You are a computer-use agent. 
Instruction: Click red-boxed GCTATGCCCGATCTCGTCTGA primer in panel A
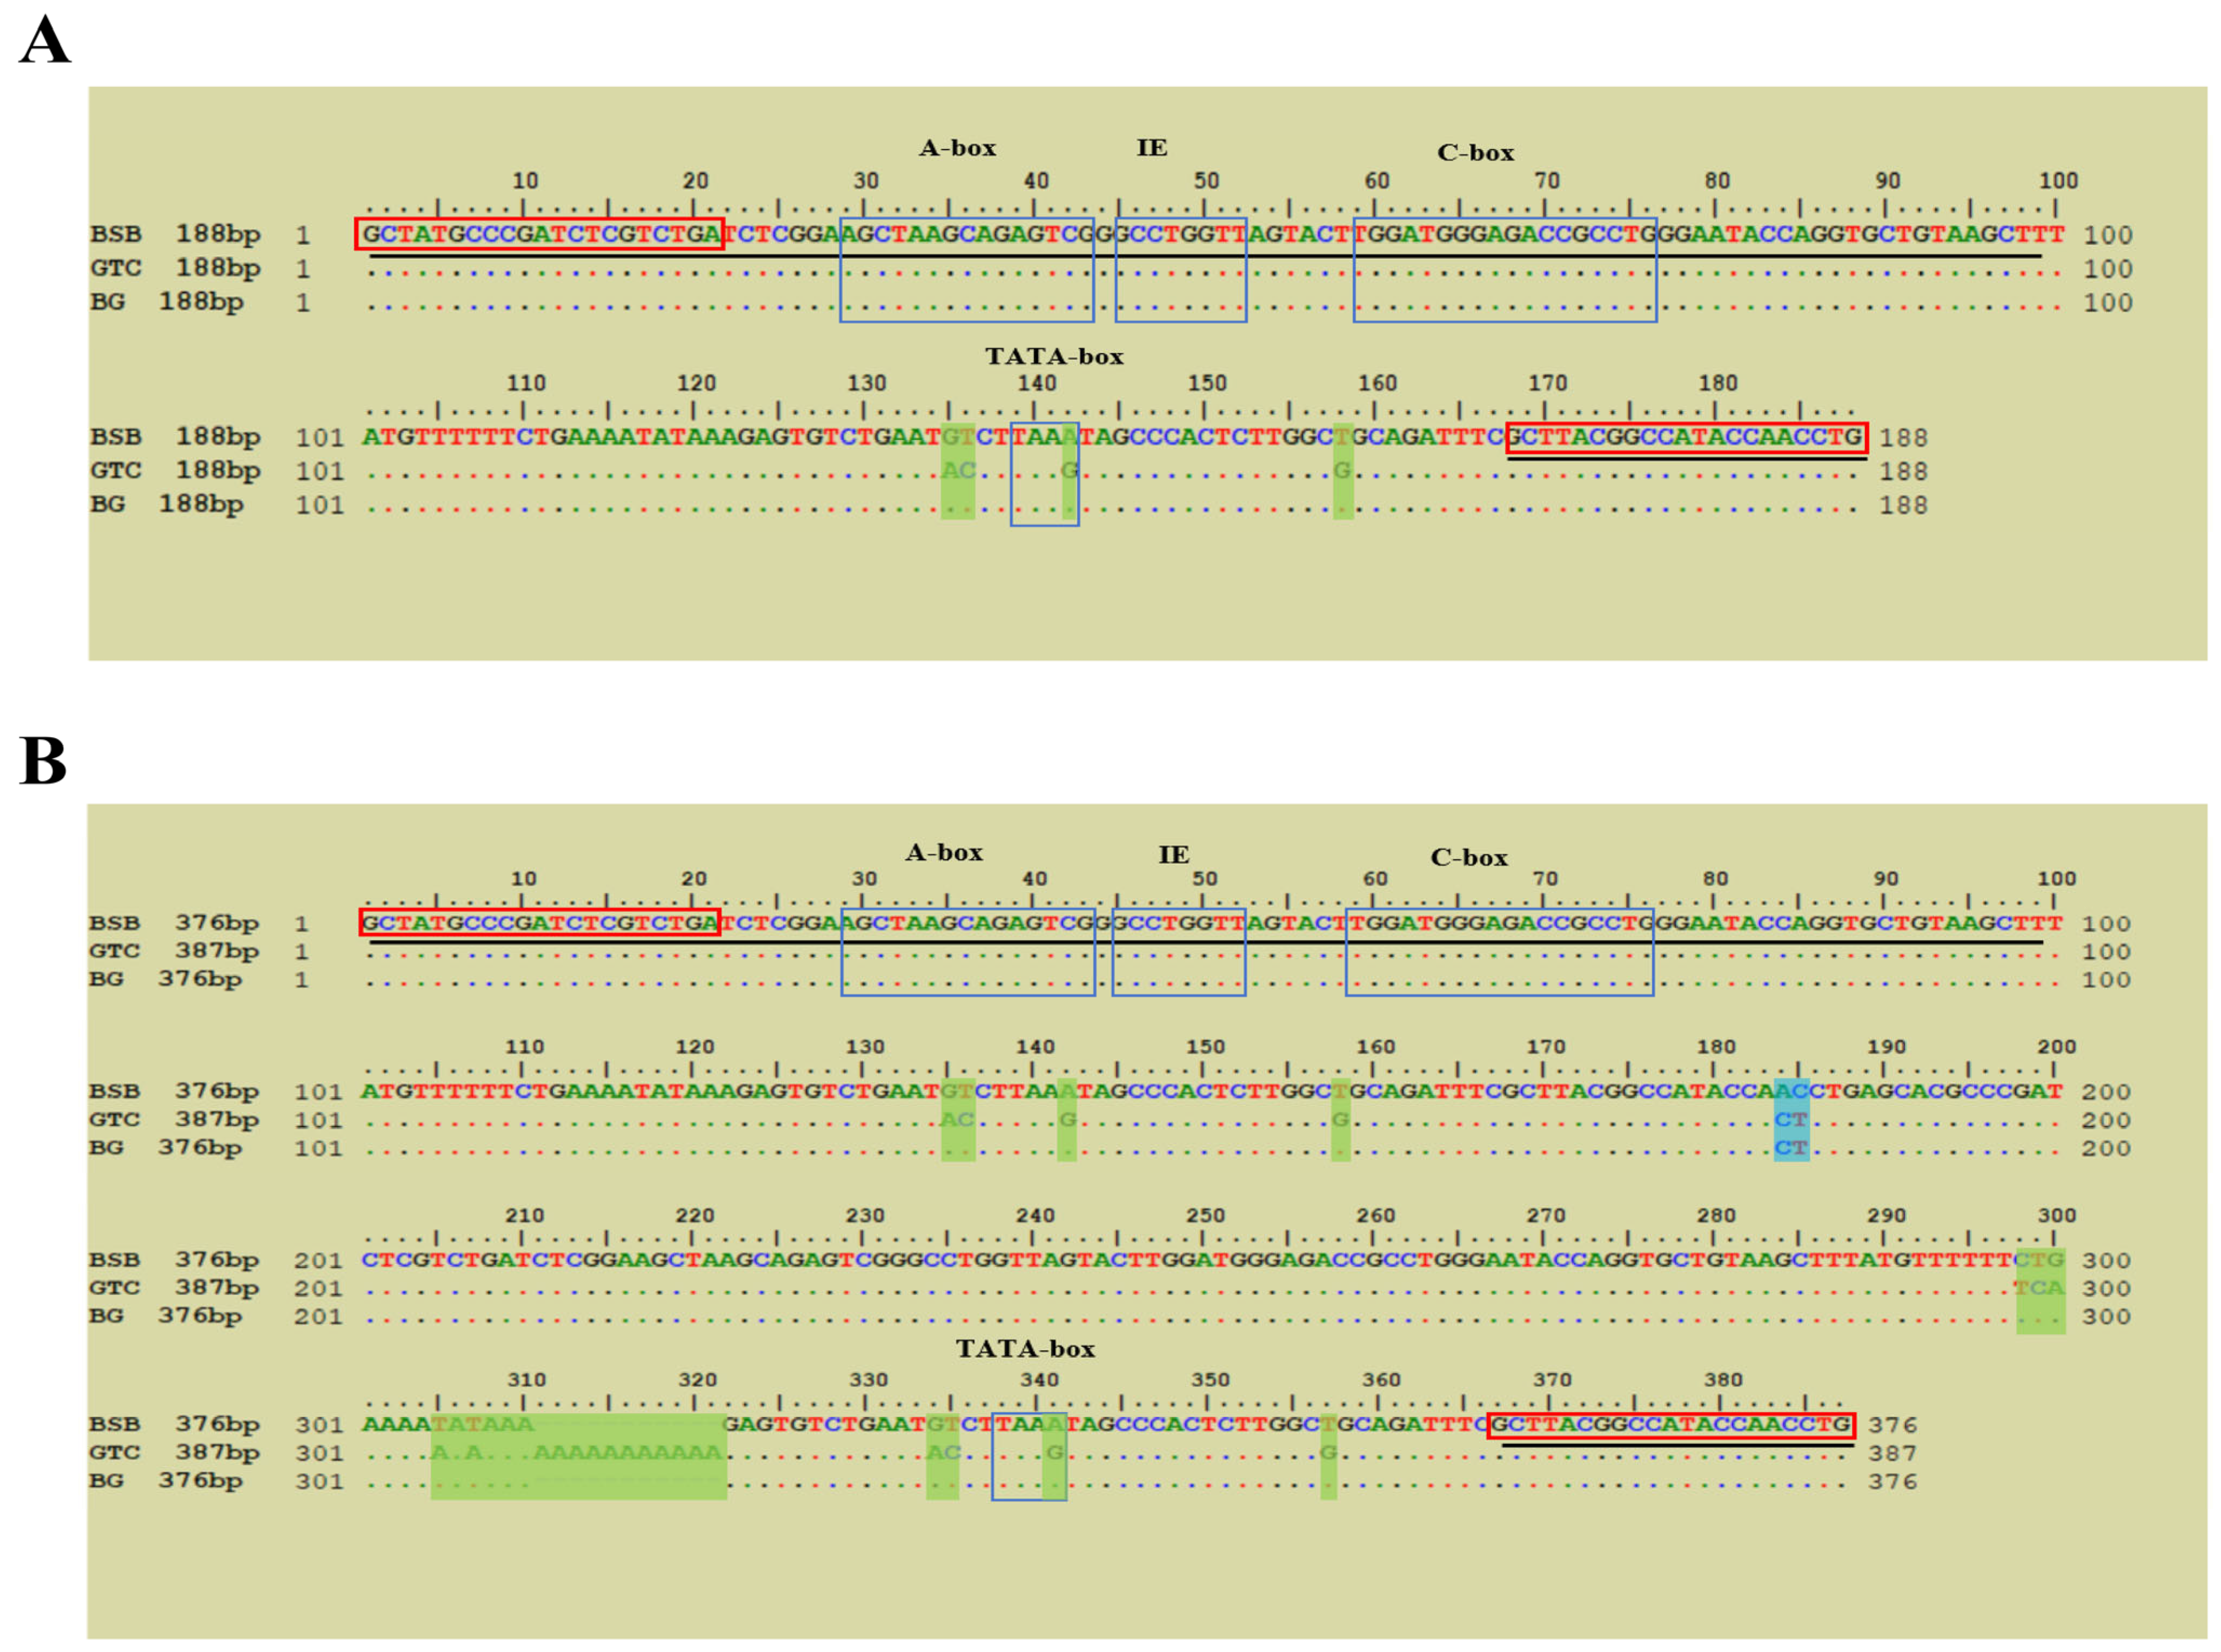(x=539, y=234)
